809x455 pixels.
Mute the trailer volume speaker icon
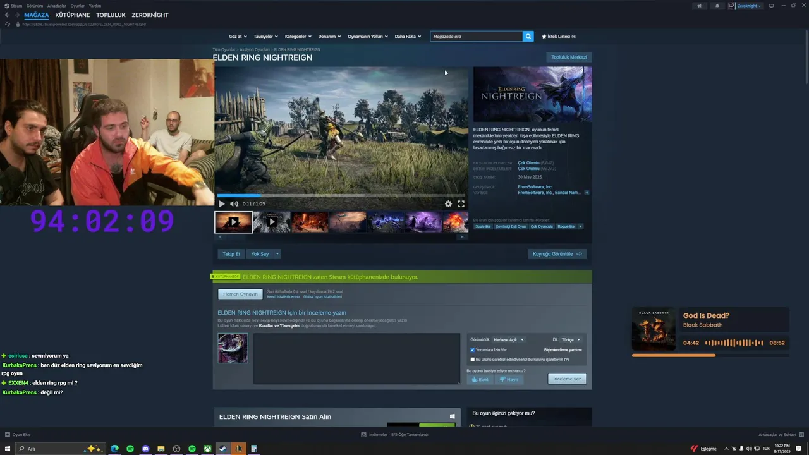[x=234, y=203]
